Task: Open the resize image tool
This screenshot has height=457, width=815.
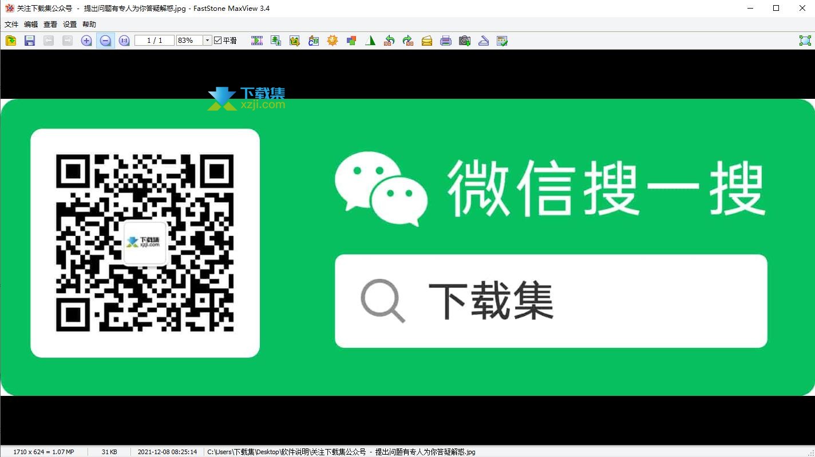Action: point(276,41)
